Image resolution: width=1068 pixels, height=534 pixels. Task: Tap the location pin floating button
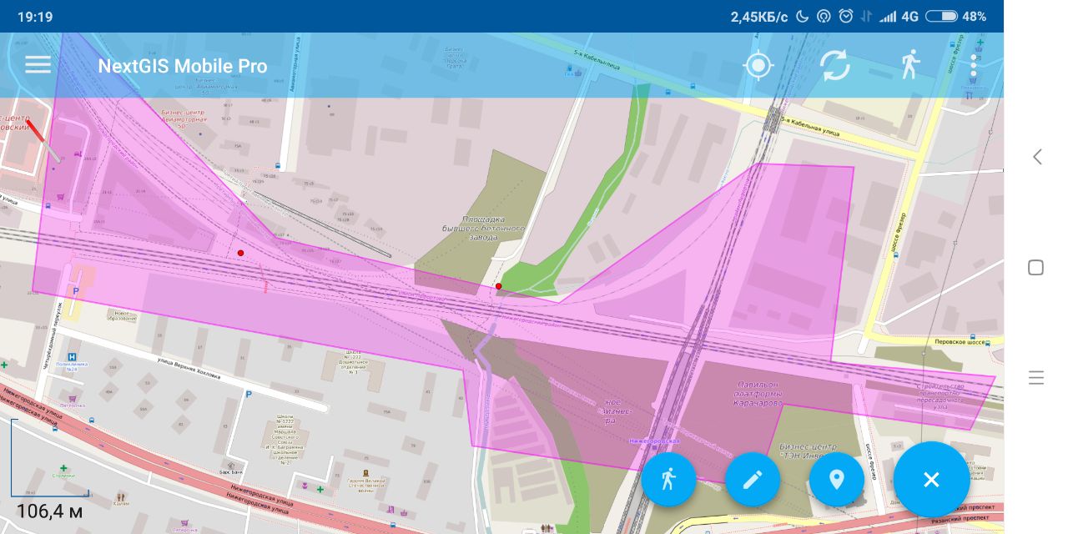(837, 479)
